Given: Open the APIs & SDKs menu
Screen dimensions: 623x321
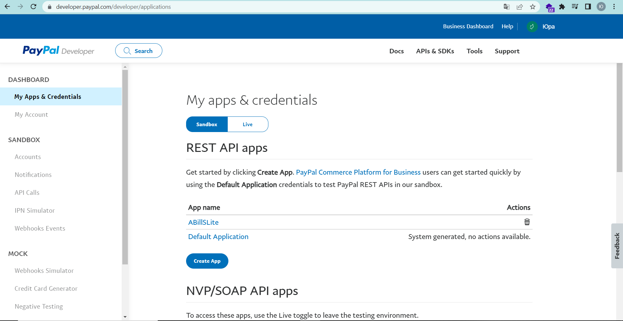Looking at the screenshot, I should pos(435,51).
